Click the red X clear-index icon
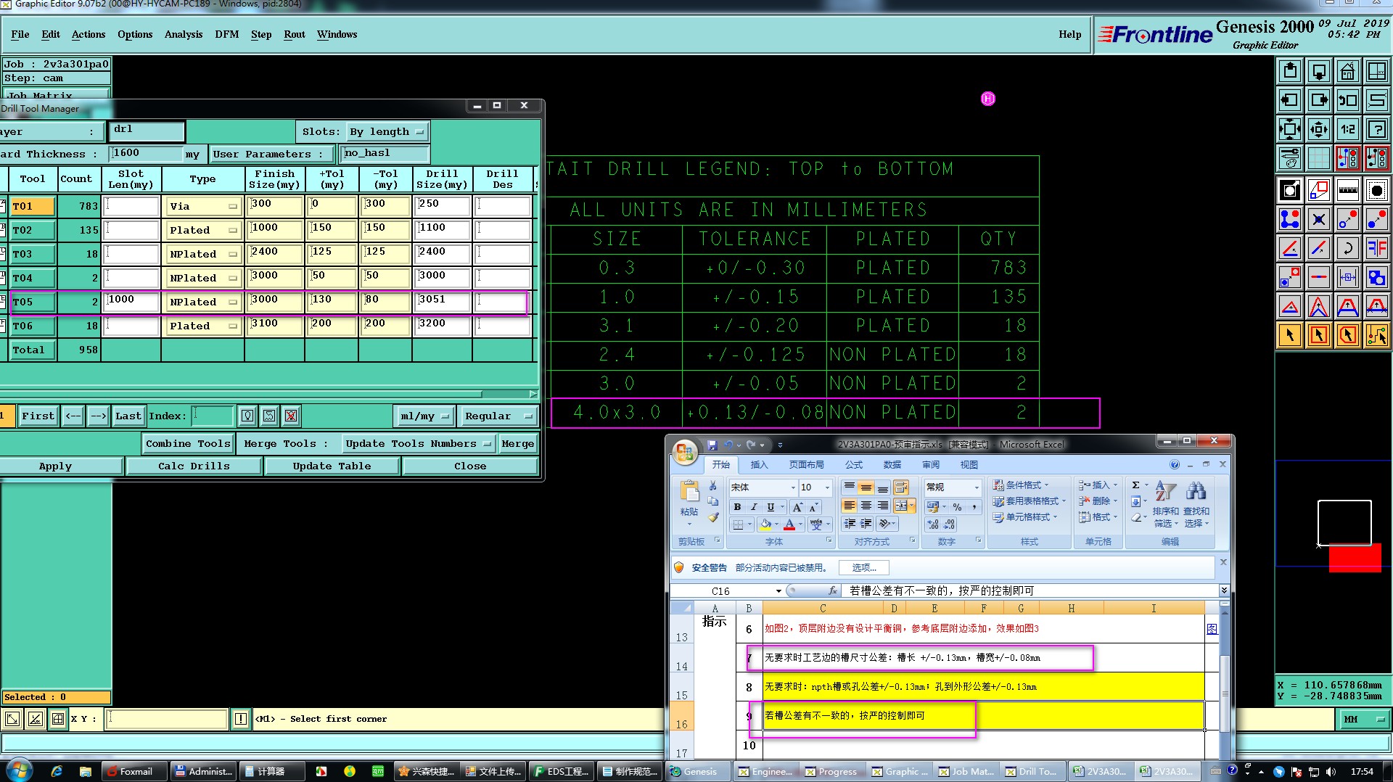 coord(291,416)
